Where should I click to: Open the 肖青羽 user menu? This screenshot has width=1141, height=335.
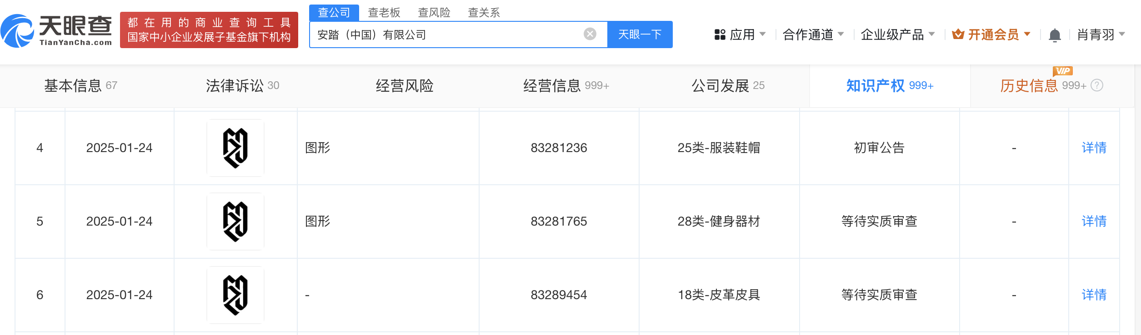(1101, 34)
